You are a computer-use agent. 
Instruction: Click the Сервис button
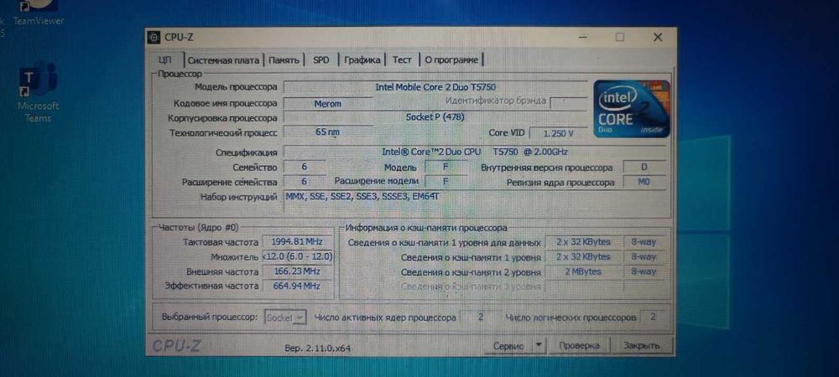coord(509,346)
